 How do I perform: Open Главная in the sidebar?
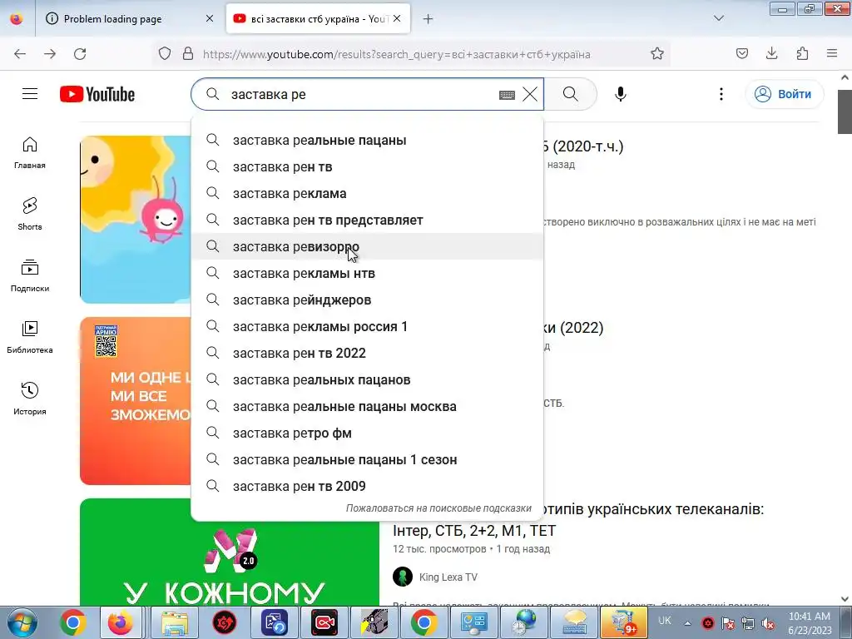click(30, 153)
